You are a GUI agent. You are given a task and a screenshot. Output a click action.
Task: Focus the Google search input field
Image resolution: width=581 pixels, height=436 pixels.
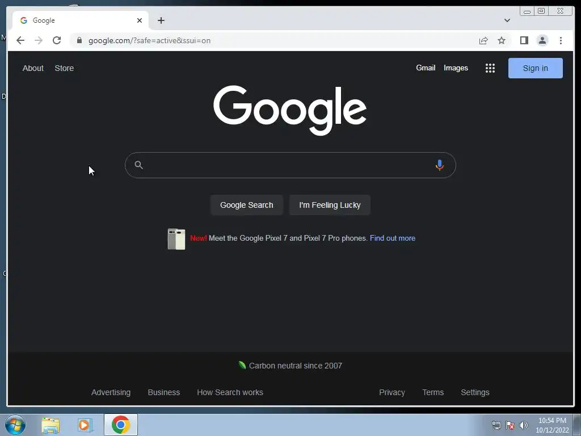click(290, 165)
